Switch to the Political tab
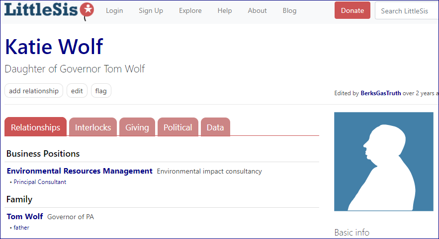 coord(178,127)
